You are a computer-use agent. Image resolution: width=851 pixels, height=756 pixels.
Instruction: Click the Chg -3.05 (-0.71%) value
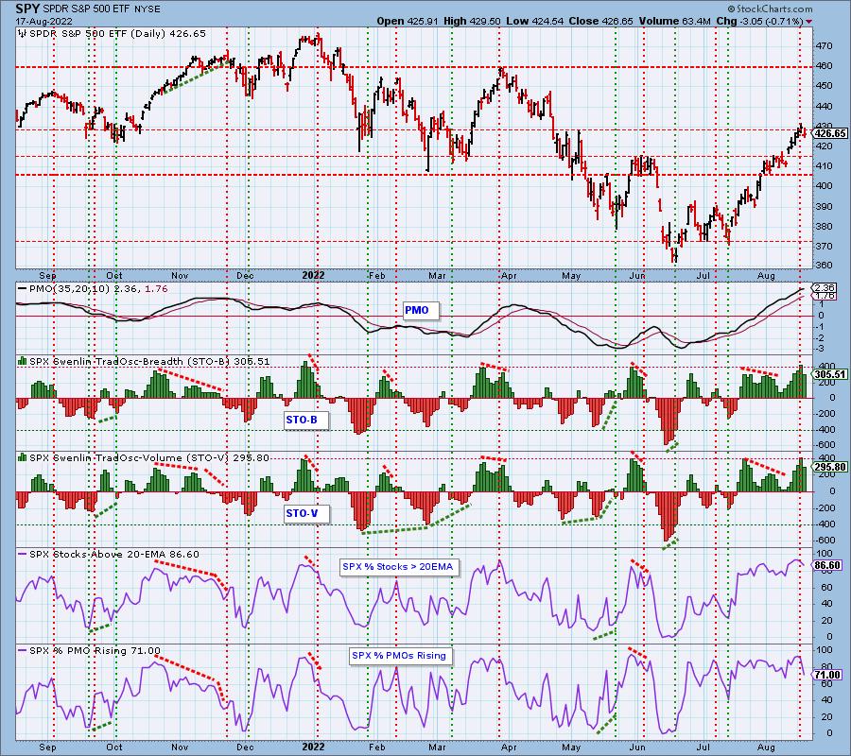click(x=759, y=21)
